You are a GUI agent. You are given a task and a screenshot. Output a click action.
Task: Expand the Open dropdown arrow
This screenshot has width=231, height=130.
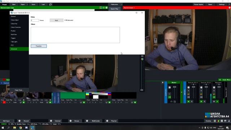[x=27, y=4]
